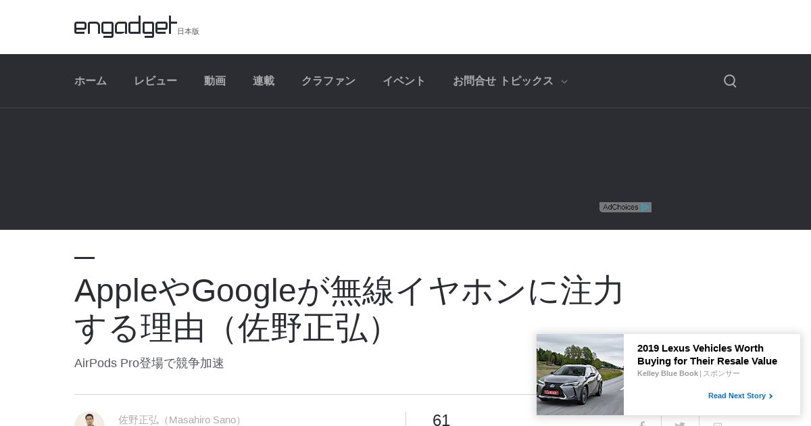Viewport: 811px width, 426px height.
Task: Go to ホーム menu item
Action: click(x=91, y=81)
